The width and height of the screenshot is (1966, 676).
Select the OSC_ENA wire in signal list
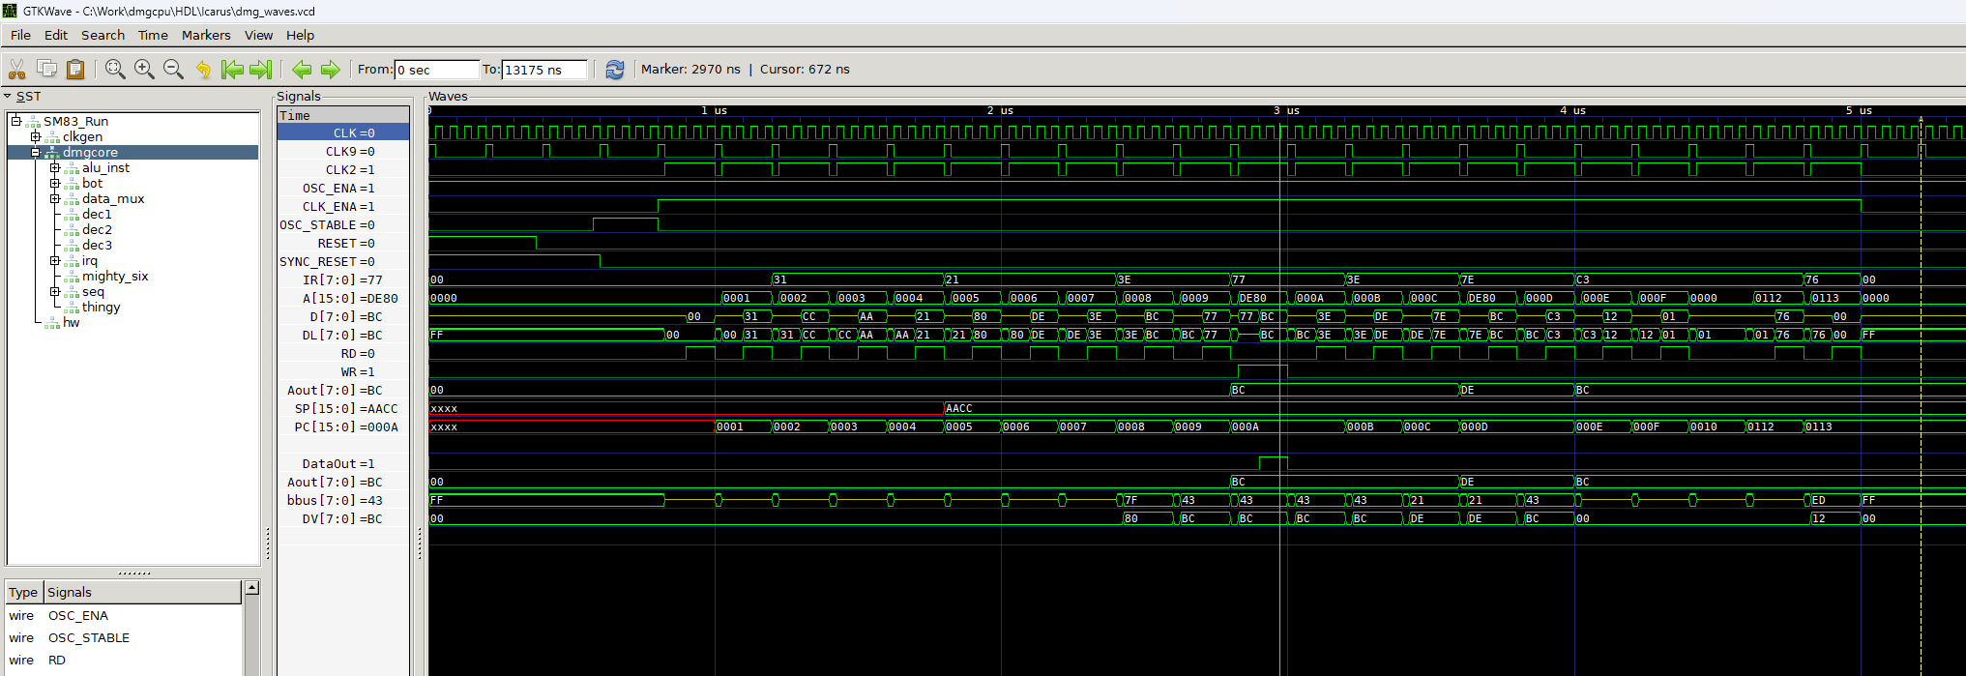click(78, 615)
